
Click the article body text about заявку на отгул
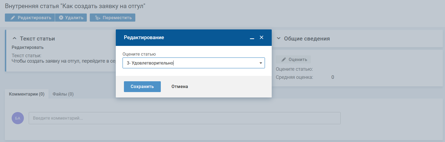pos(64,61)
